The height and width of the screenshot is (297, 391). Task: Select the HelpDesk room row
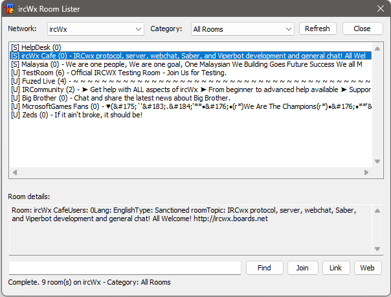pyautogui.click(x=191, y=47)
